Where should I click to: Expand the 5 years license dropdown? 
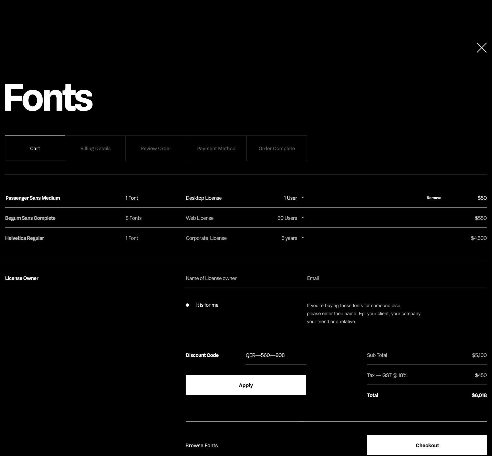[x=303, y=238]
